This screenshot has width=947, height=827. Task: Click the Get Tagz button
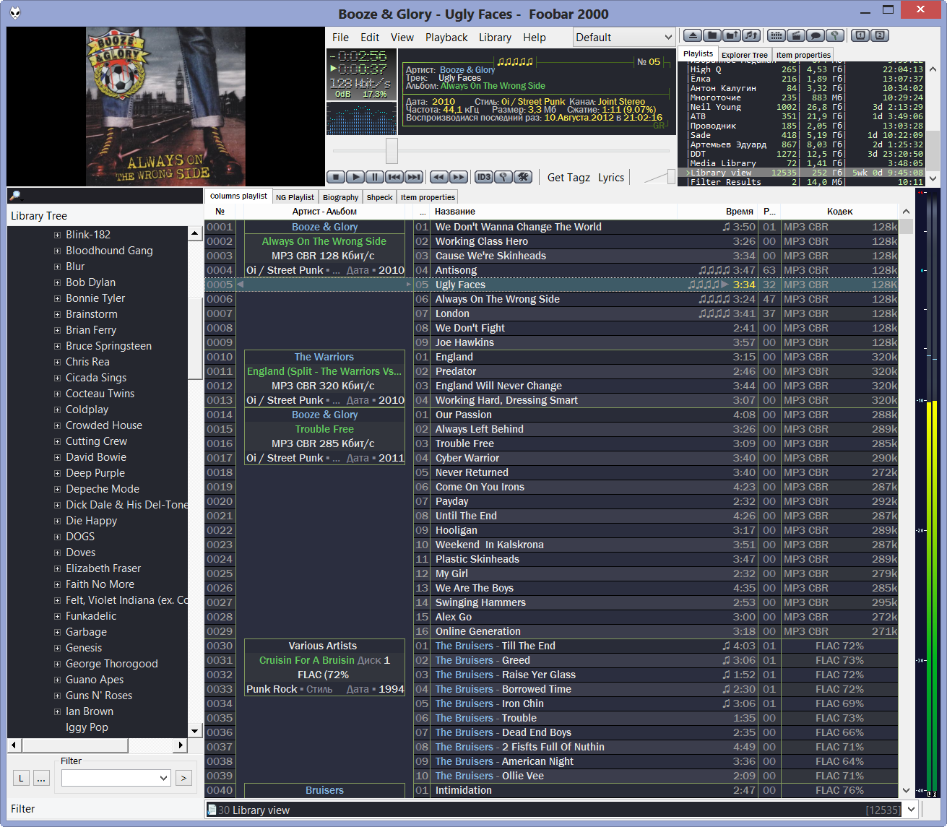(x=568, y=178)
